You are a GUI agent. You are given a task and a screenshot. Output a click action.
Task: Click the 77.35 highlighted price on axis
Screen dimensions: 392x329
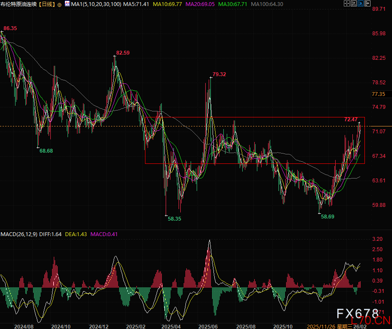[378, 94]
